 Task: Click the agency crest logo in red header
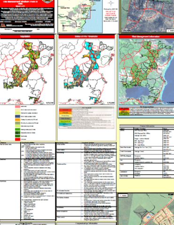point(47,1)
